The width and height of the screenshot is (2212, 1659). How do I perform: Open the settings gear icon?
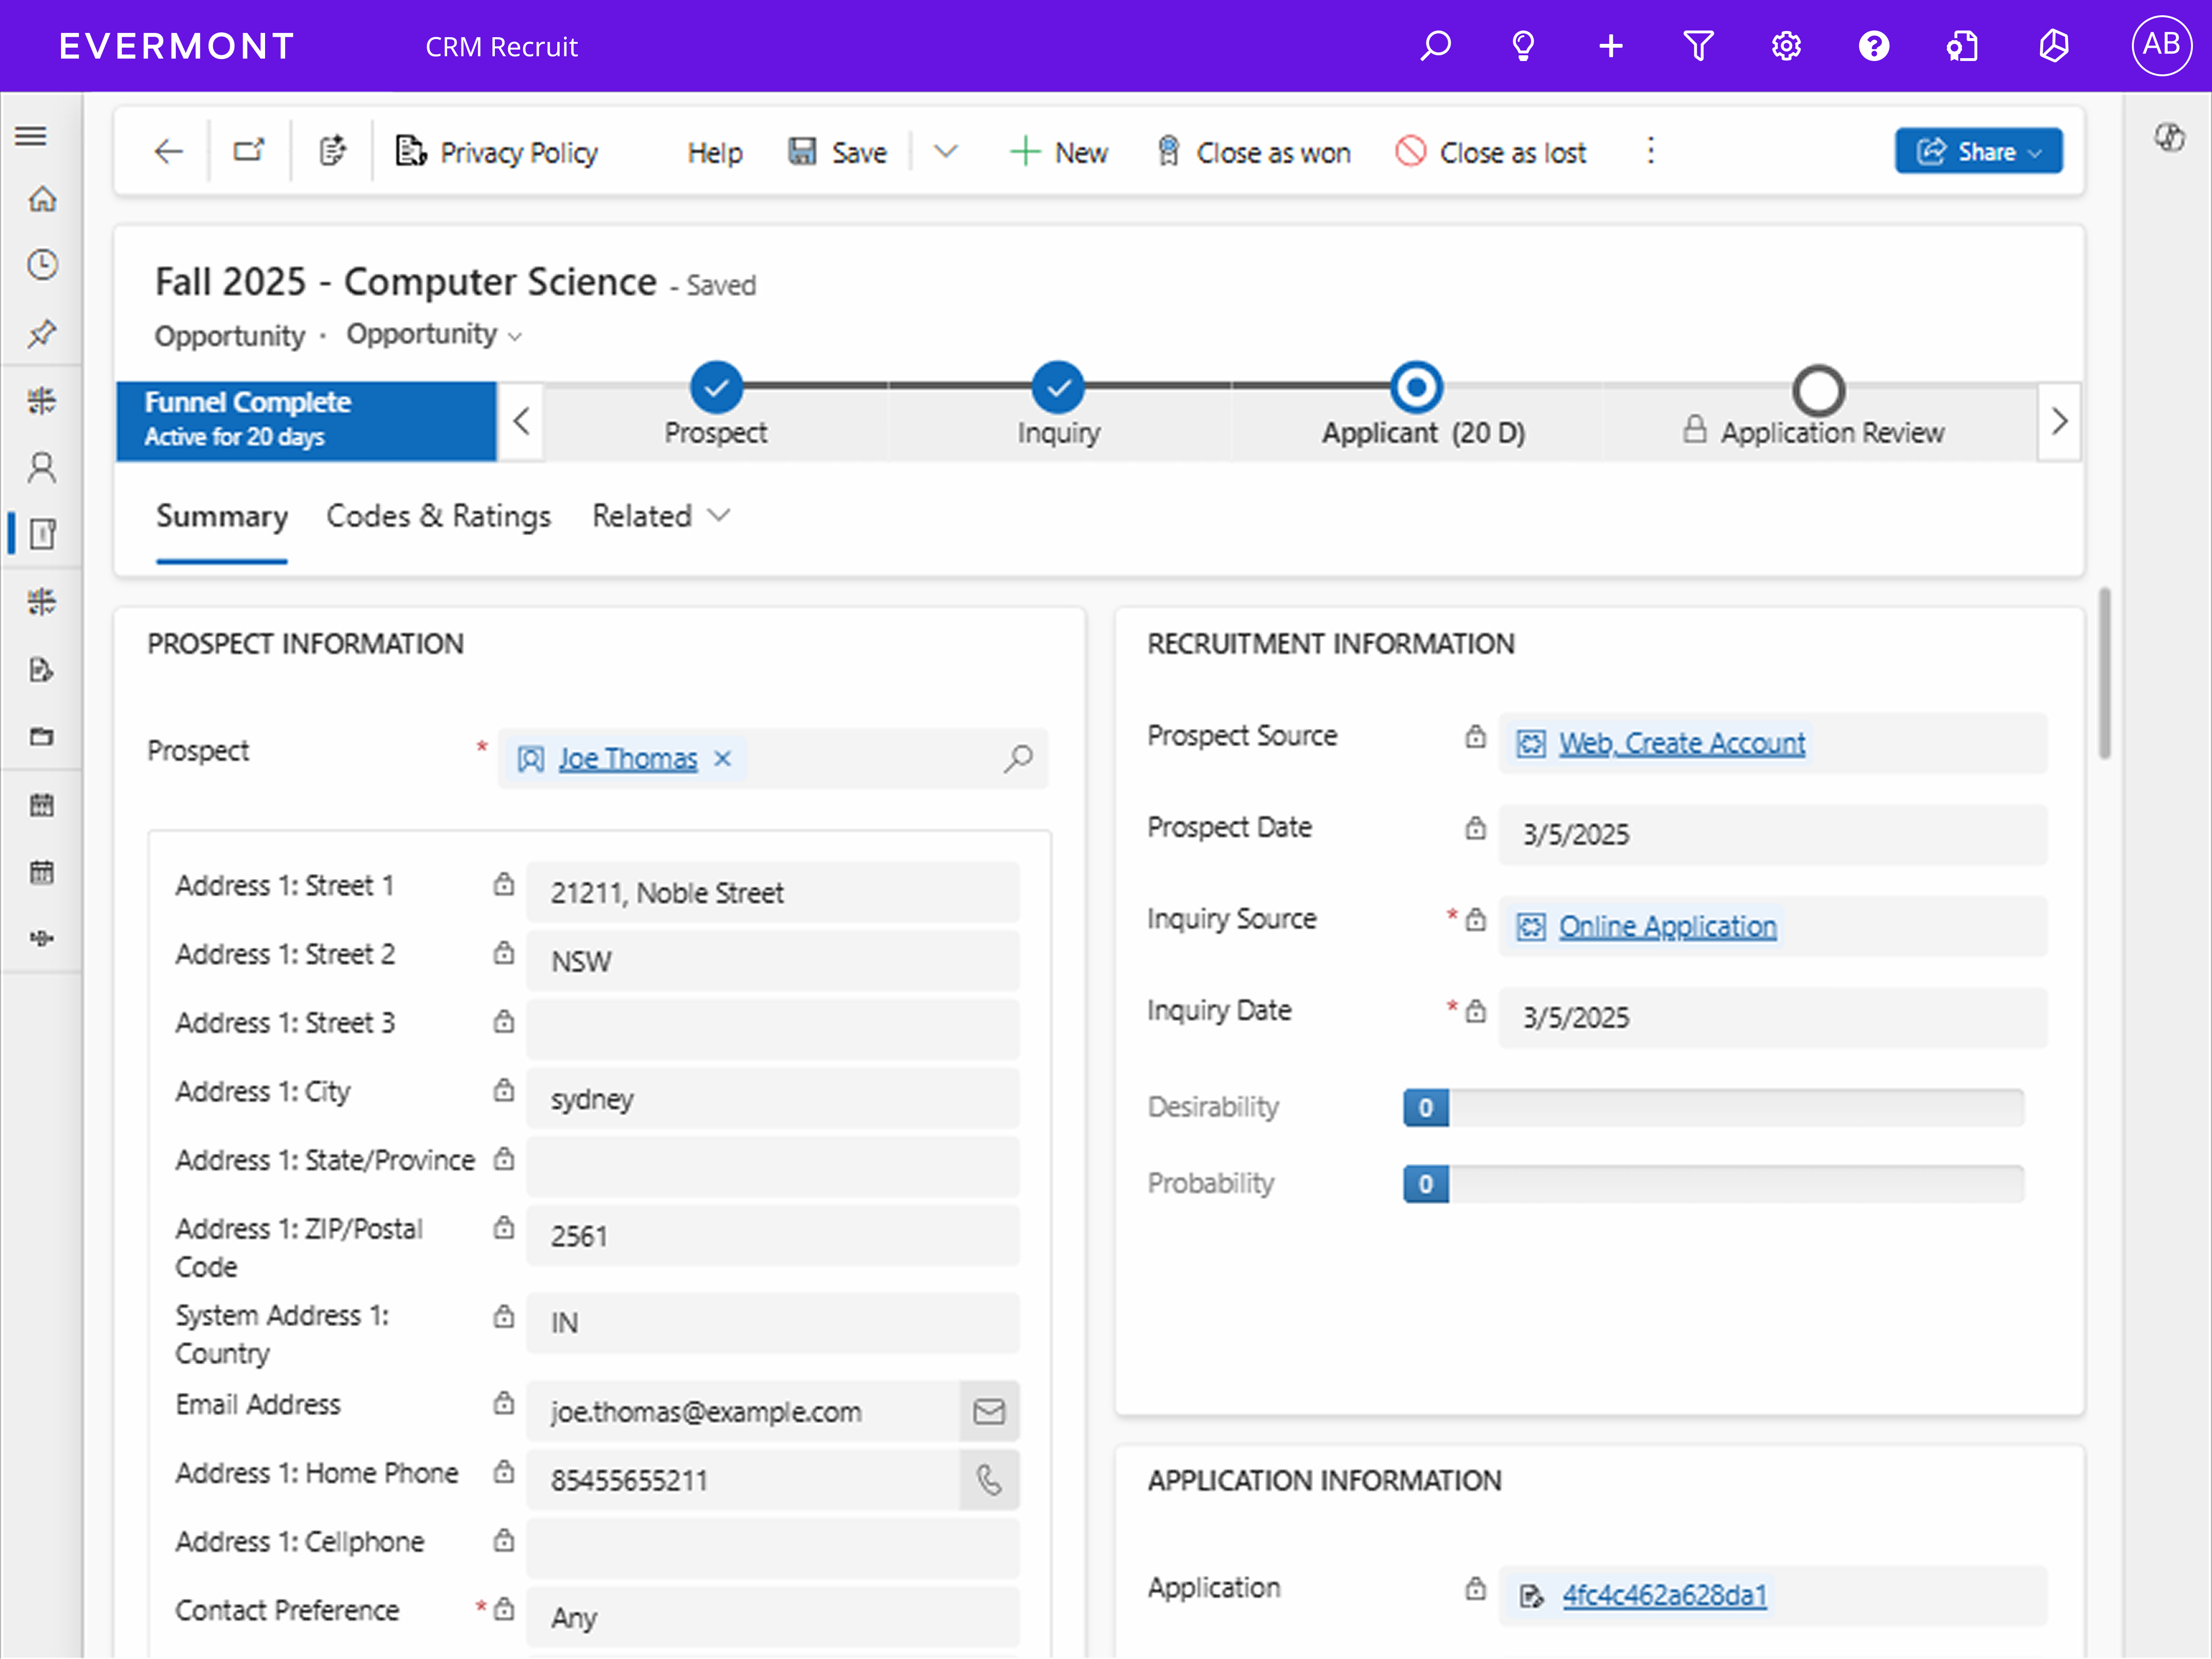coord(1786,46)
